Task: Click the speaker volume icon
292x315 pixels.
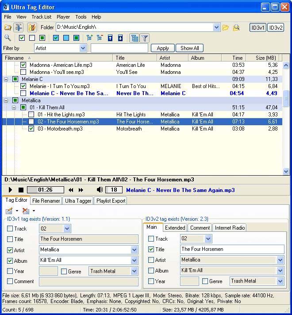Action: [x=100, y=190]
